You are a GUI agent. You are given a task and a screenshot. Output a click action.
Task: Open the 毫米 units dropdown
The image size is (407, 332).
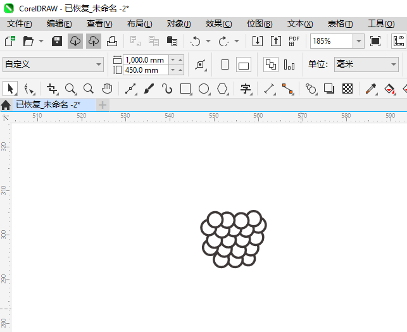tap(392, 65)
